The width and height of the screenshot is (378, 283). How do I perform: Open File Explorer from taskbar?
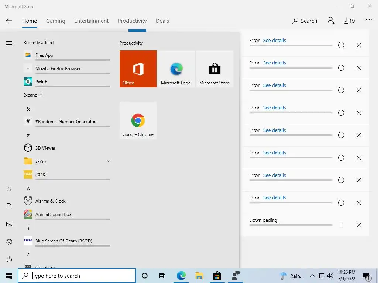tap(199, 276)
